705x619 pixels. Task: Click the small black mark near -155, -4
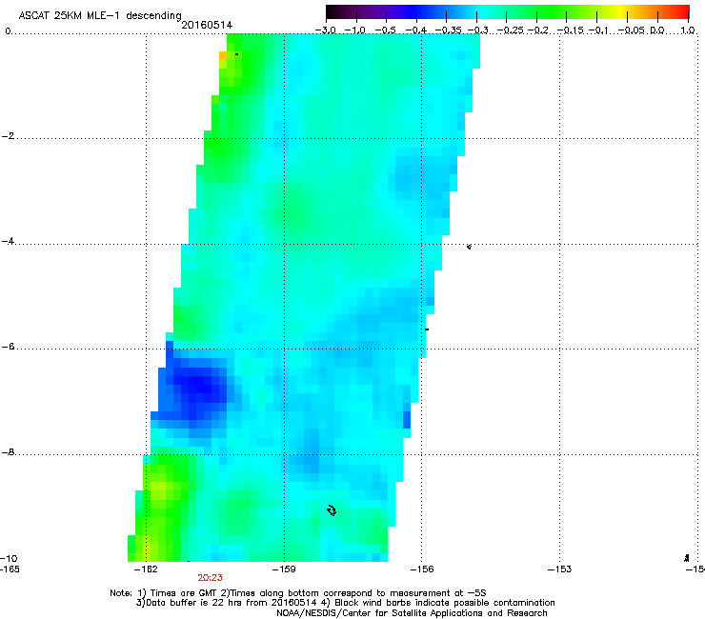tap(469, 247)
